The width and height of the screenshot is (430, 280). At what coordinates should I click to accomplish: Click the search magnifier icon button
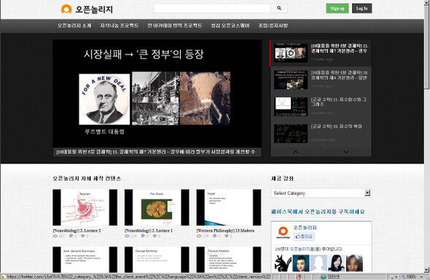point(279,8)
